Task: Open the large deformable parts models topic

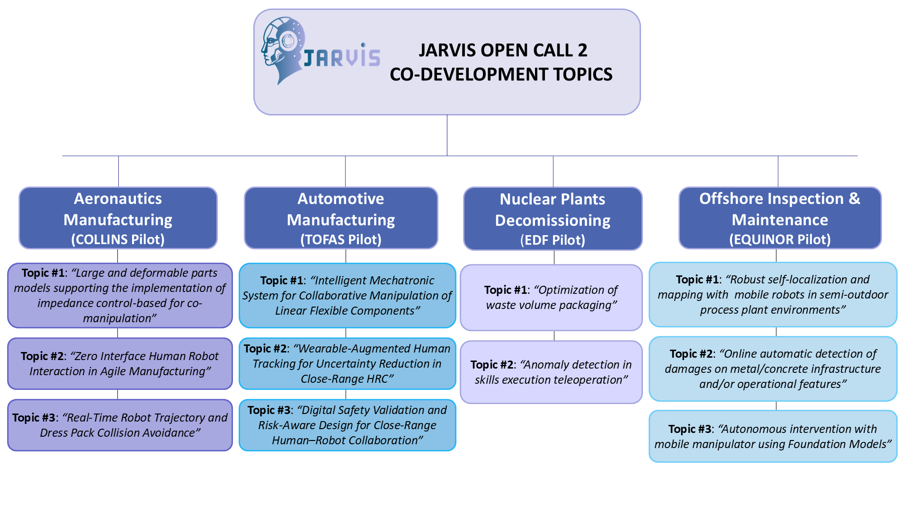Action: tap(120, 295)
